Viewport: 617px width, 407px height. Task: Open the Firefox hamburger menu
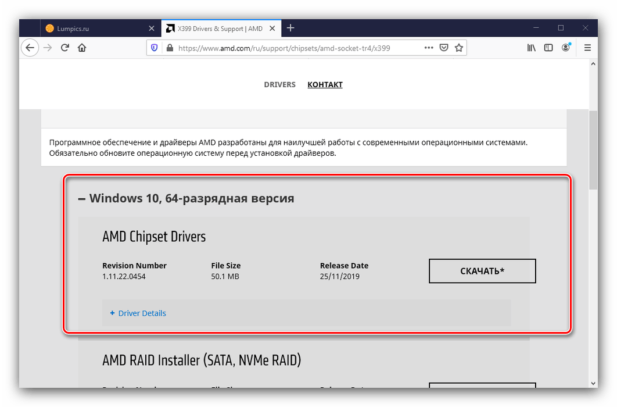587,48
